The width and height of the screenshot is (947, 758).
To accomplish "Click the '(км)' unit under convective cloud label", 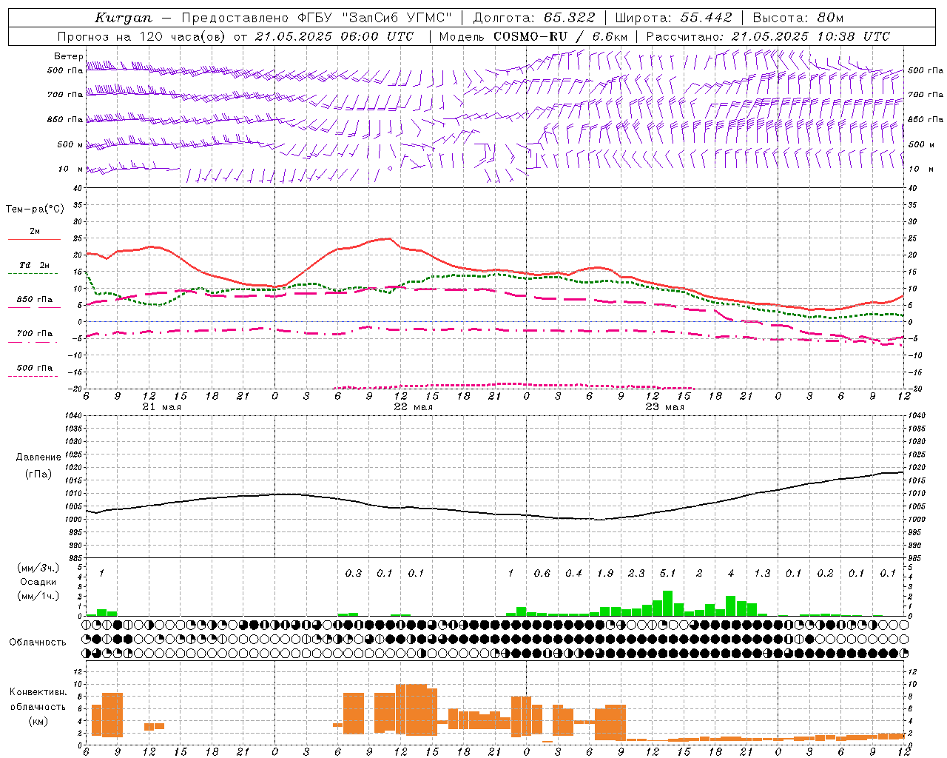I will point(38,720).
